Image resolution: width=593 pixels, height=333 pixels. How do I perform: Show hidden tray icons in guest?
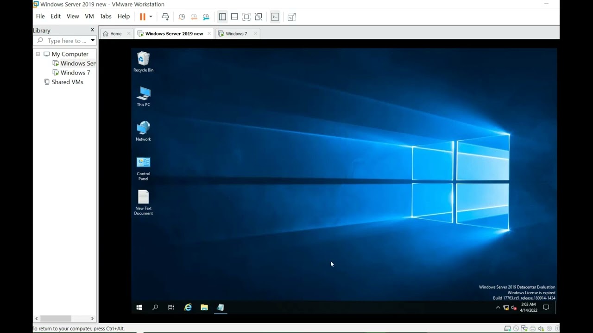coord(498,308)
